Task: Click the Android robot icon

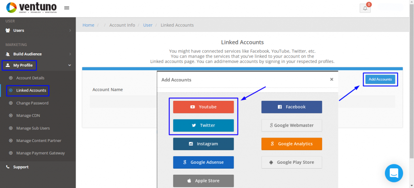Action: coord(271,163)
